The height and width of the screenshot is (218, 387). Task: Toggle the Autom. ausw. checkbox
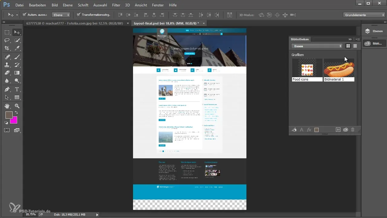[x=24, y=15]
